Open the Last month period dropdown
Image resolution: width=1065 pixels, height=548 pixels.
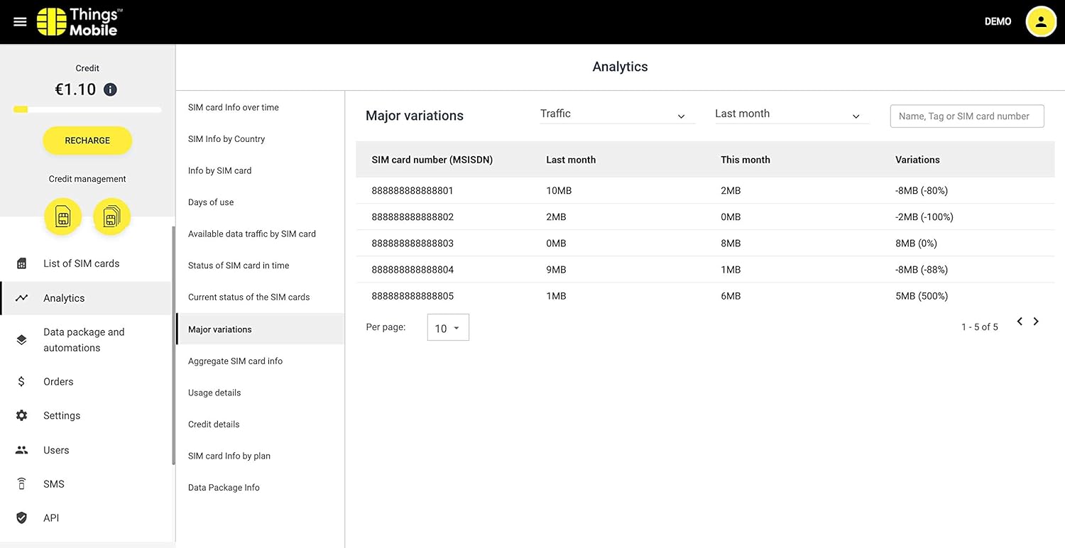click(791, 114)
